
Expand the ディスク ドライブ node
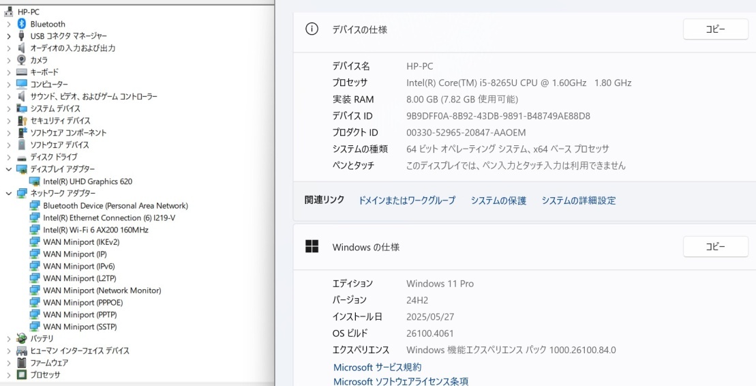9,157
